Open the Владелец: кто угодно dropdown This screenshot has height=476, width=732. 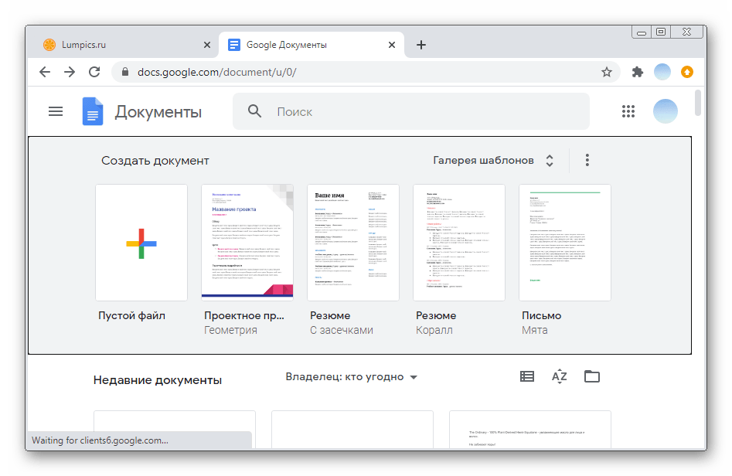pyautogui.click(x=352, y=376)
